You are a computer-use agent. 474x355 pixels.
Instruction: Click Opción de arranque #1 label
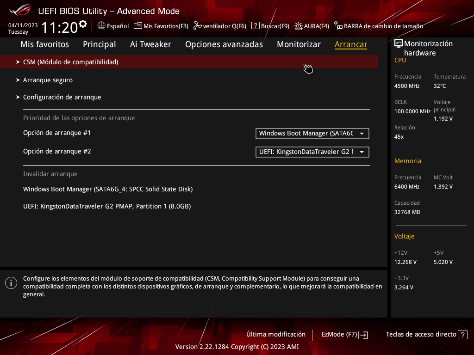coord(57,133)
